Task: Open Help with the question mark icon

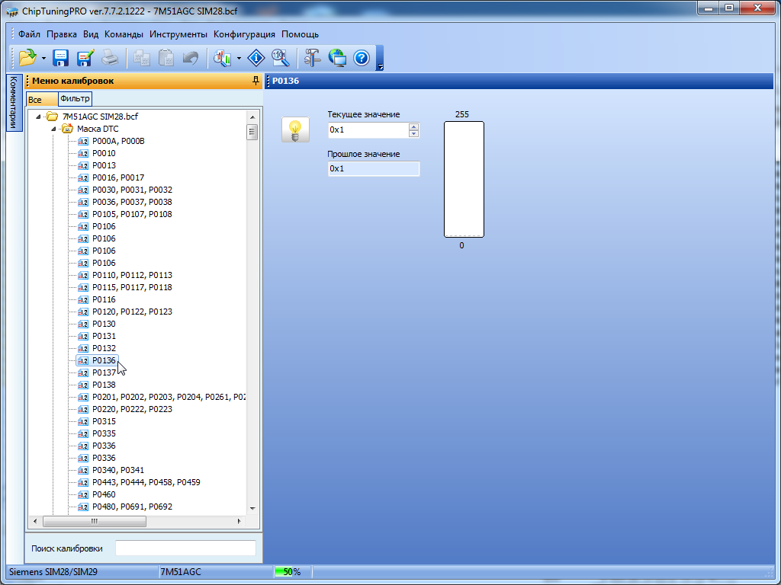Action: tap(362, 58)
